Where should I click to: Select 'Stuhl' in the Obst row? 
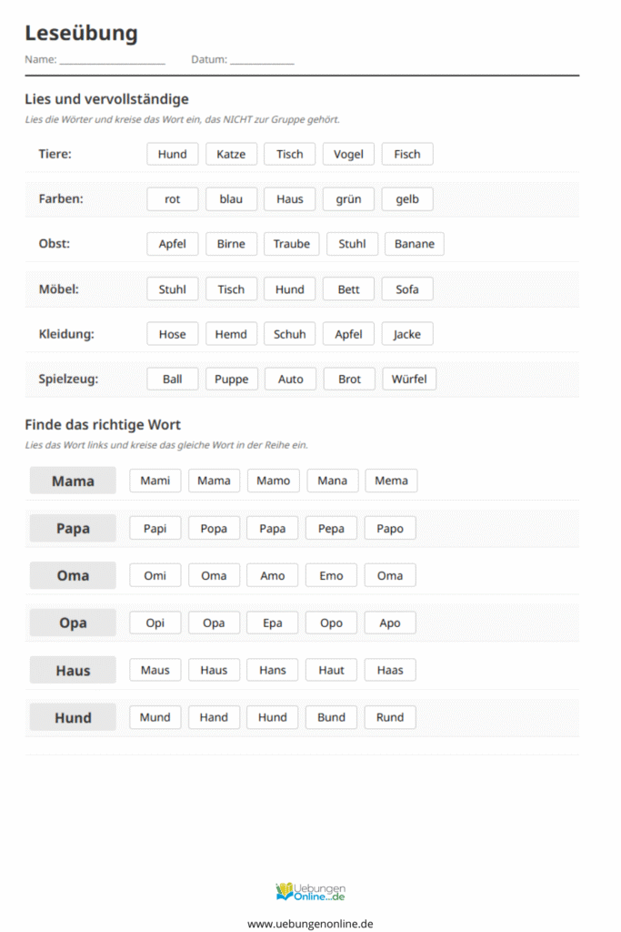click(x=352, y=244)
